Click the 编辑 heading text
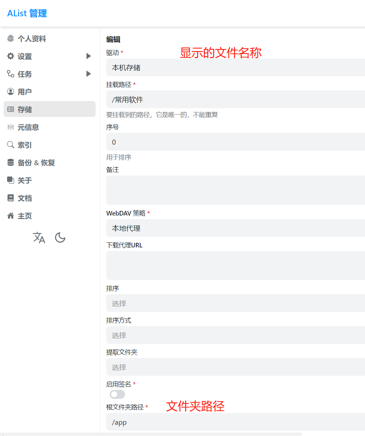Viewport: 365px width, 436px height. [113, 39]
